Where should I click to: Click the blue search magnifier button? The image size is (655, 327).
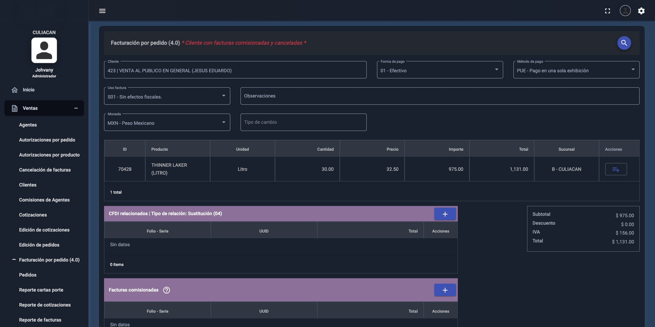pyautogui.click(x=624, y=43)
